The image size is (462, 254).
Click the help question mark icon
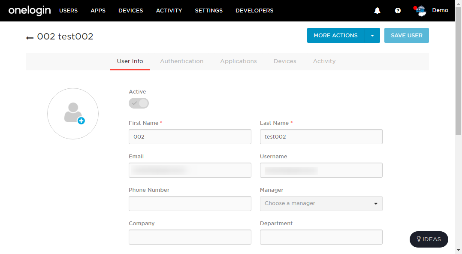[398, 11]
